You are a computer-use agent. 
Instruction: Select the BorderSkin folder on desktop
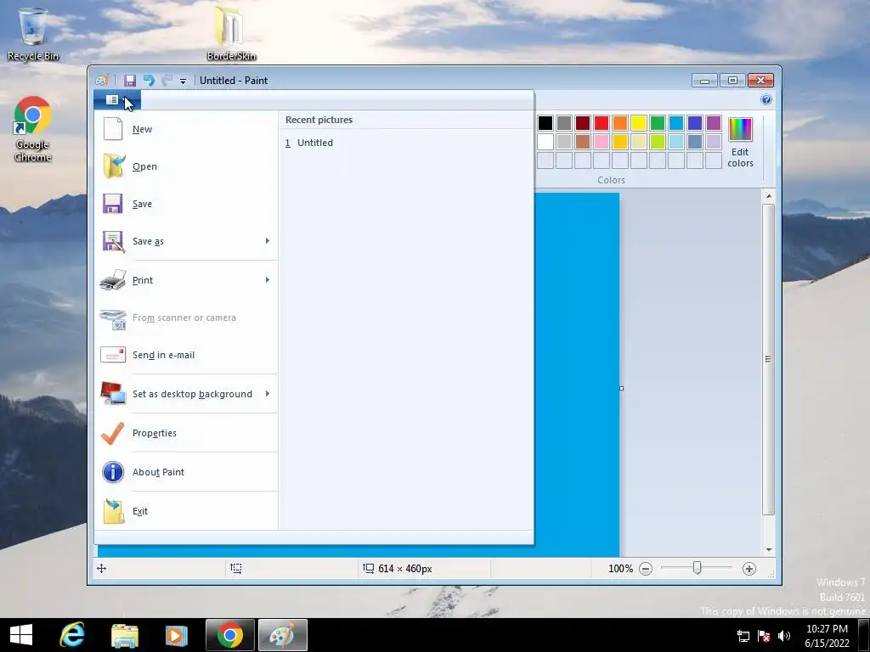point(231,33)
